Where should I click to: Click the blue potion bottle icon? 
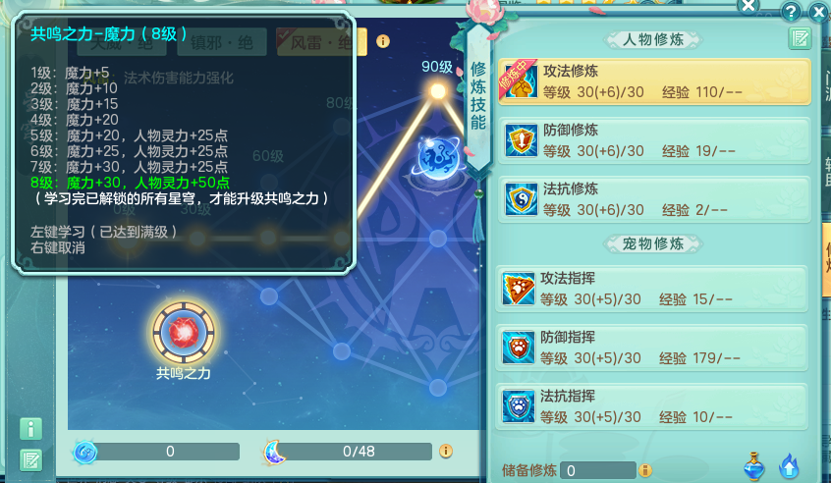(x=753, y=466)
